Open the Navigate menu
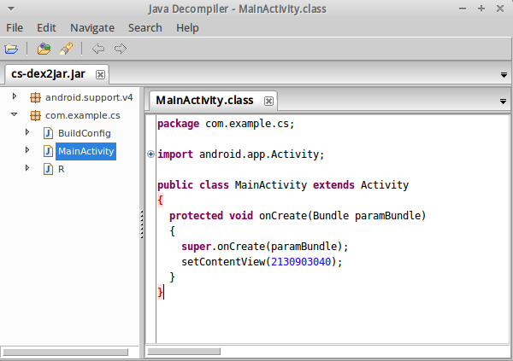The image size is (513, 361). pos(92,28)
